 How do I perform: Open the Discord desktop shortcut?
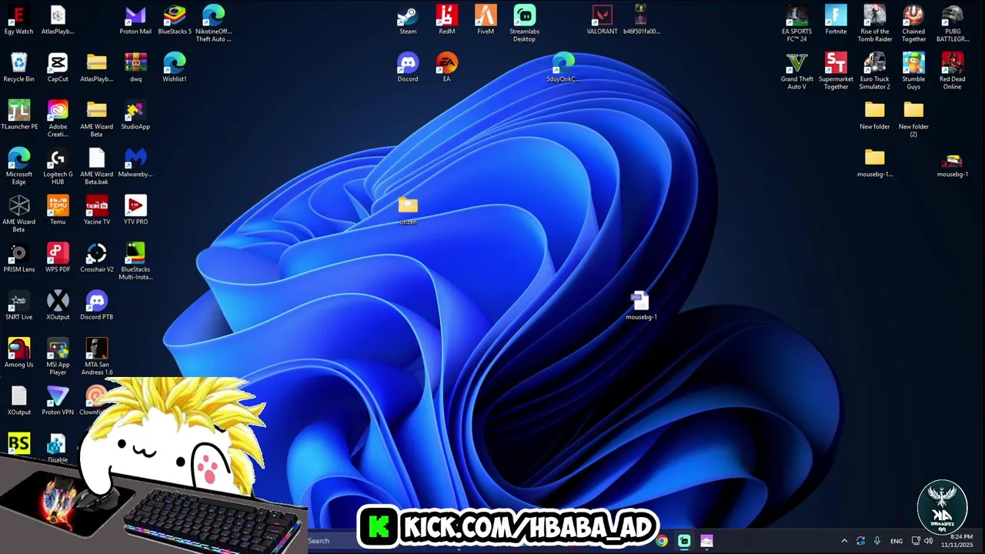pos(408,68)
